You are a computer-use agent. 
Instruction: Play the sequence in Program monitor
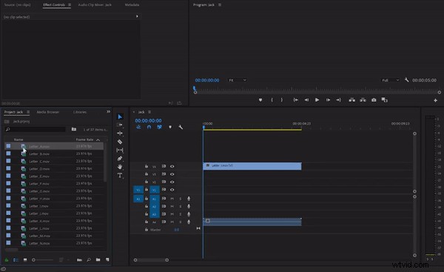(317, 100)
